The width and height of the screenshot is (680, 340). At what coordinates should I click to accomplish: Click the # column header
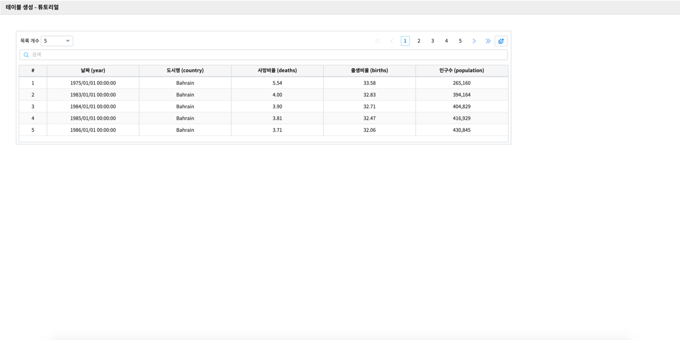pyautogui.click(x=33, y=70)
